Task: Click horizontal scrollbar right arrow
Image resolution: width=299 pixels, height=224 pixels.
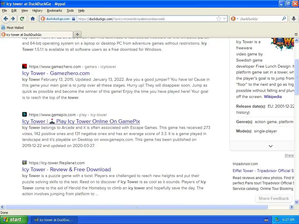Action: click(291, 207)
